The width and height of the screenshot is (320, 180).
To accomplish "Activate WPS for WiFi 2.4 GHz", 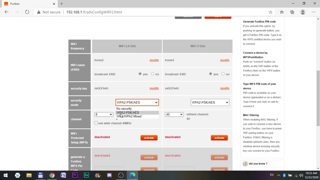I will (149, 138).
